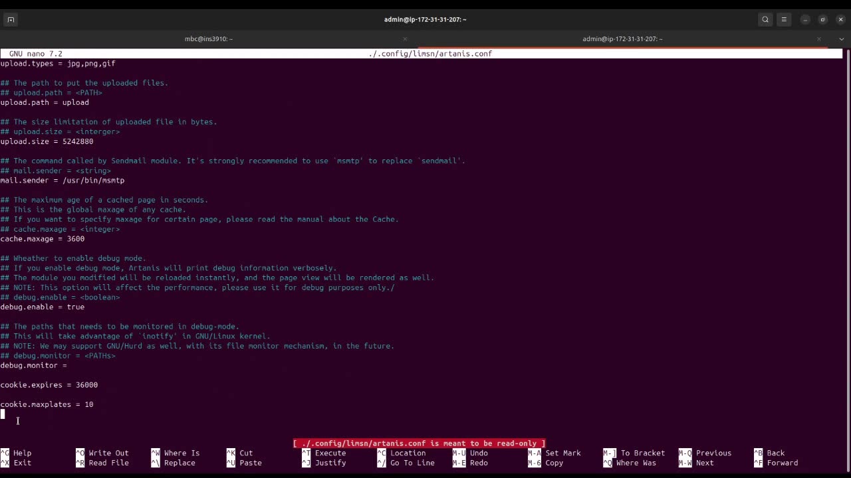Minimize the terminal window
851x478 pixels.
[x=805, y=19]
